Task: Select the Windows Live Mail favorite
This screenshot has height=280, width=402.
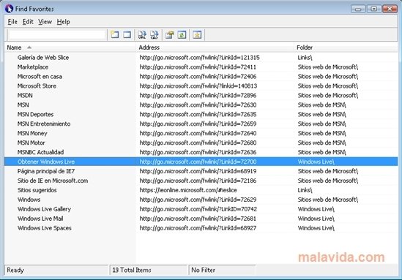Action: (x=40, y=219)
